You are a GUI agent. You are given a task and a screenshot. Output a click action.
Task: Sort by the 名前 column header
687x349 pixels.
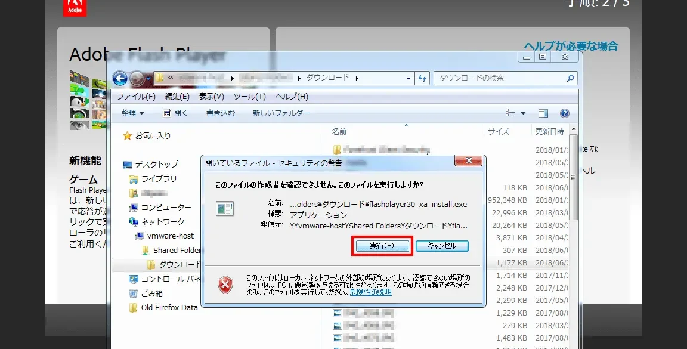tap(339, 131)
